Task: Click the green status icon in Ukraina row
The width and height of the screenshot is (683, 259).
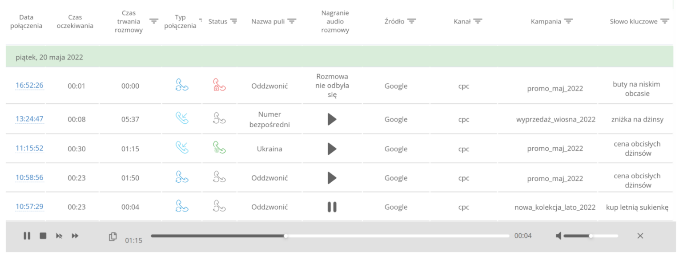Action: click(219, 147)
